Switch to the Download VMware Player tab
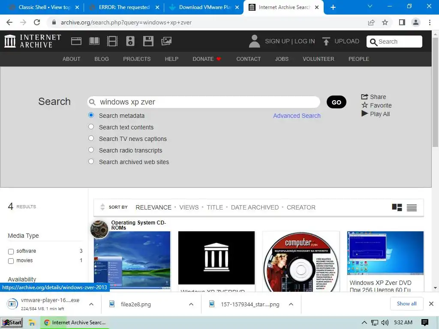 click(204, 7)
